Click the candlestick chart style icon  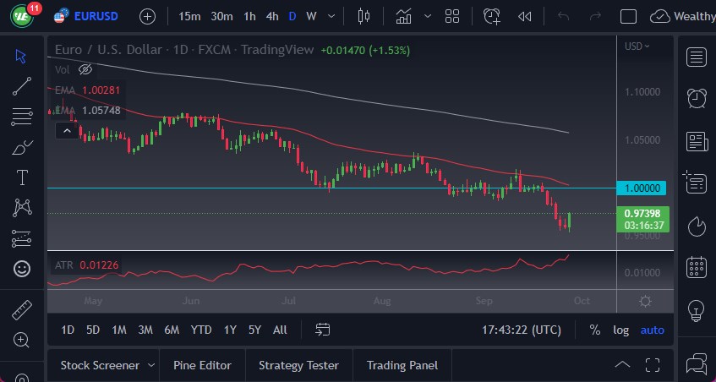point(364,16)
